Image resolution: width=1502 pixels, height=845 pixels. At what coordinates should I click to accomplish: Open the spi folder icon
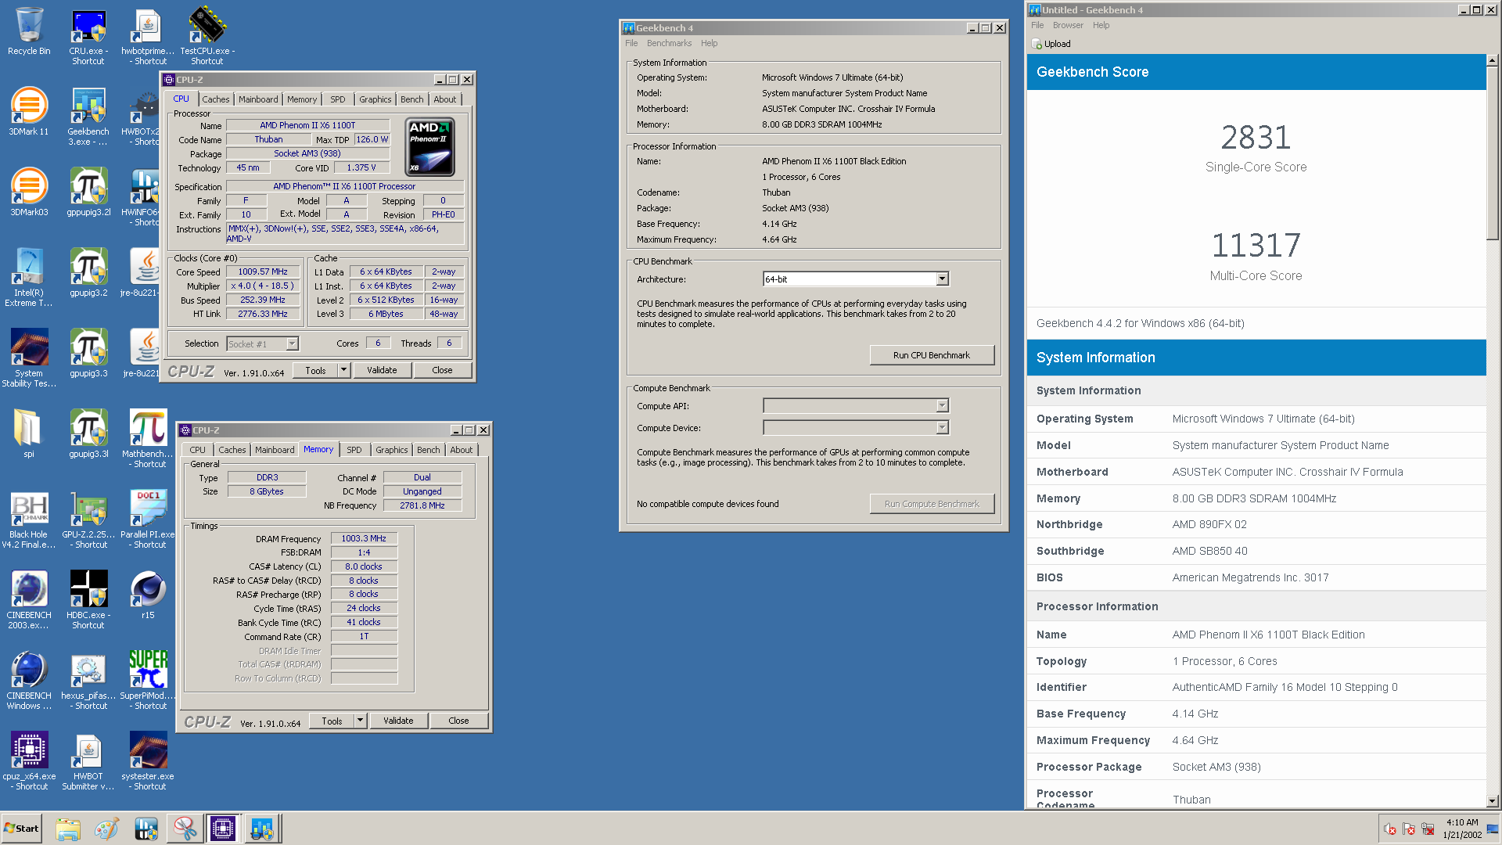29,434
